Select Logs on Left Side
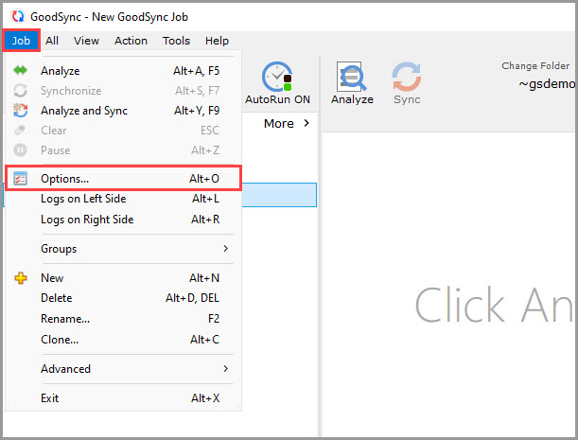578x440 pixels. click(83, 199)
